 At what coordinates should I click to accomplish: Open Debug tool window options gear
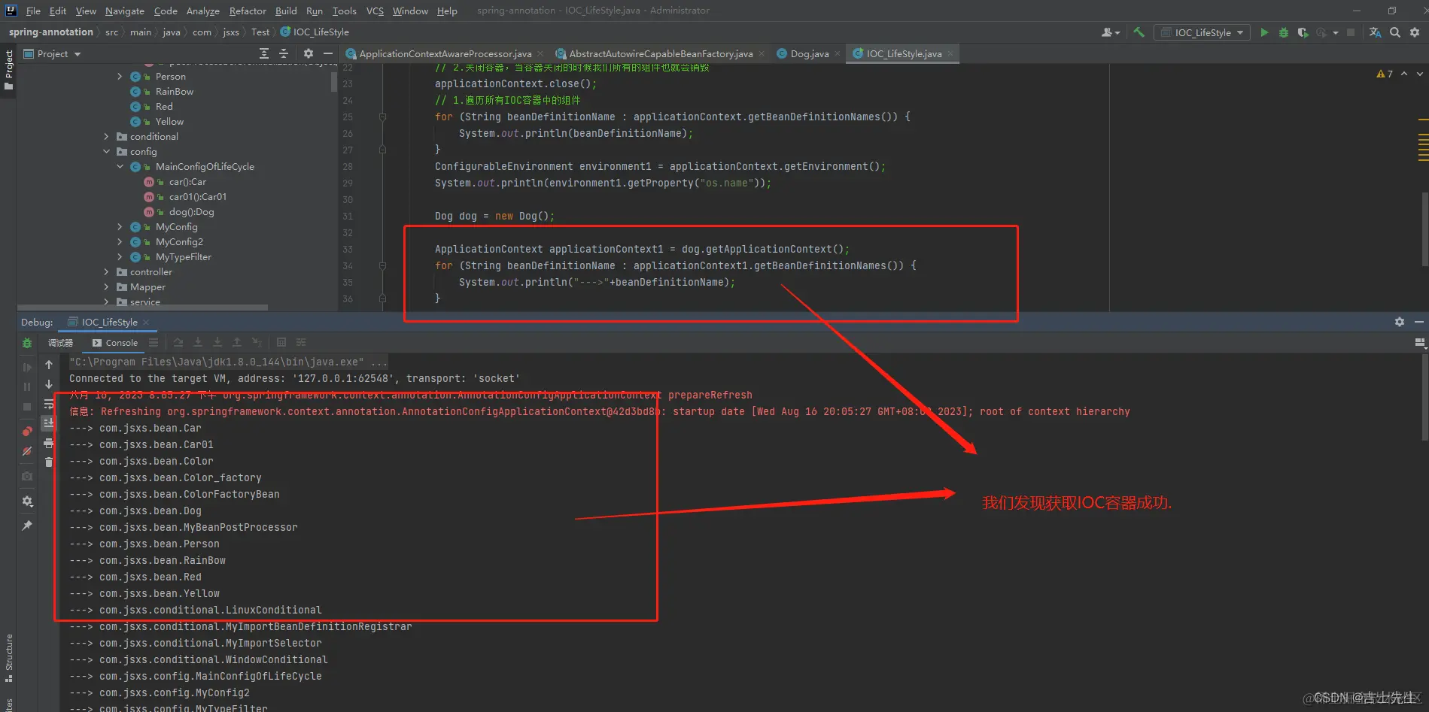click(1400, 322)
